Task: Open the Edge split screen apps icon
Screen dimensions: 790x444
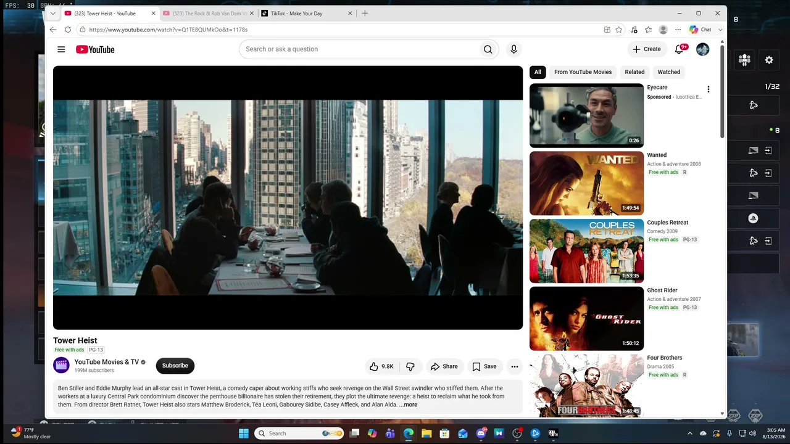Action: pos(607,30)
